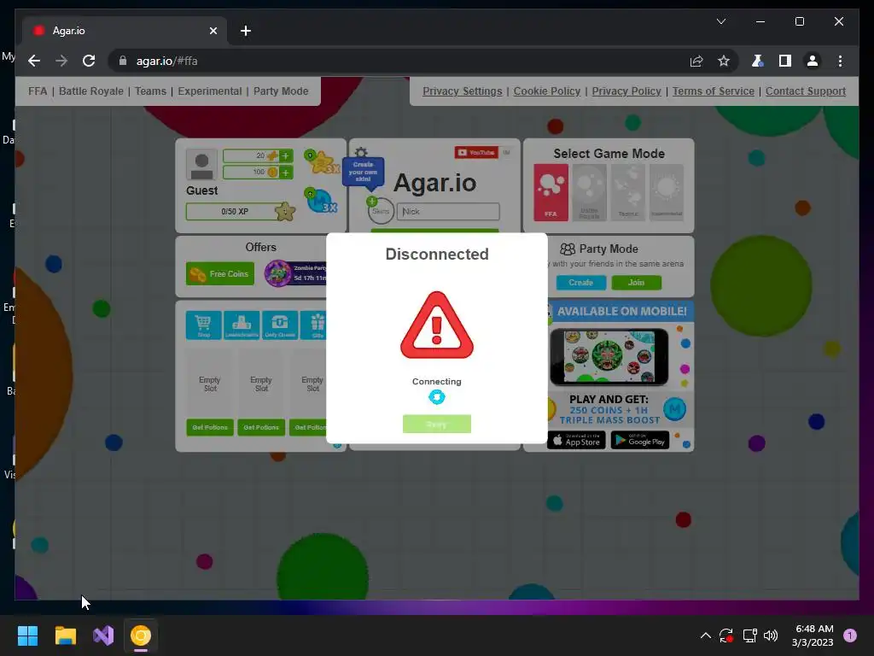Click the faded Retry button
Image resolution: width=874 pixels, height=656 pixels.
point(437,424)
